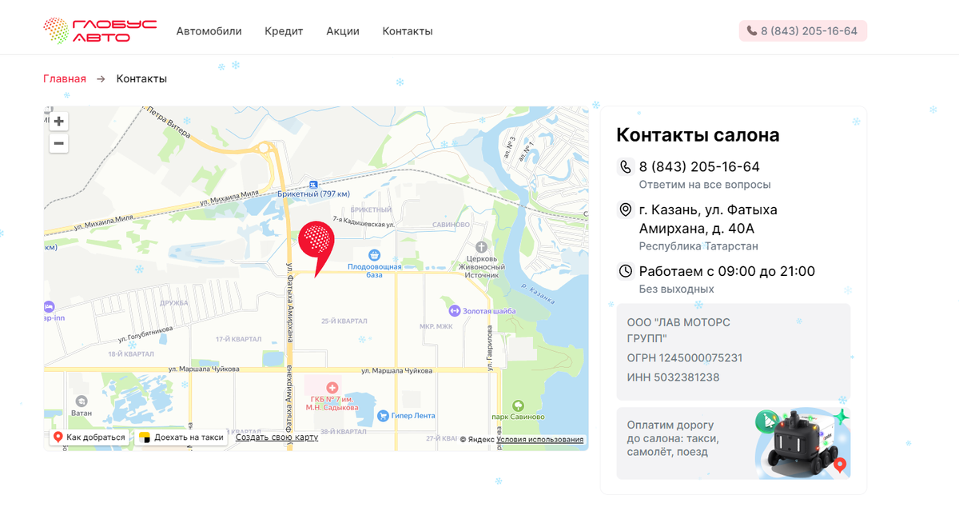Click the 25-Й КВАРТАЛ district label
The image size is (959, 507).
[344, 321]
